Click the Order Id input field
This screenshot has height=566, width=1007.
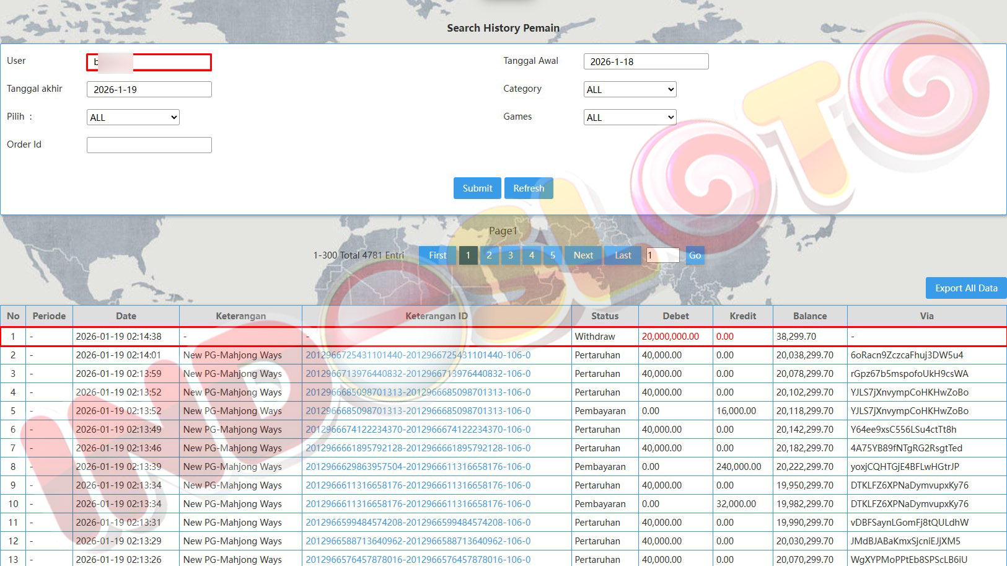click(149, 145)
